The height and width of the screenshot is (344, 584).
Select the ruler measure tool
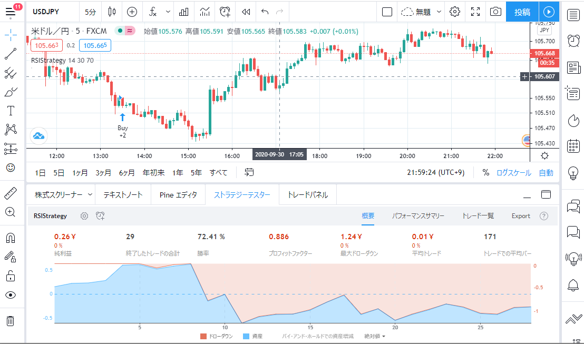(11, 193)
